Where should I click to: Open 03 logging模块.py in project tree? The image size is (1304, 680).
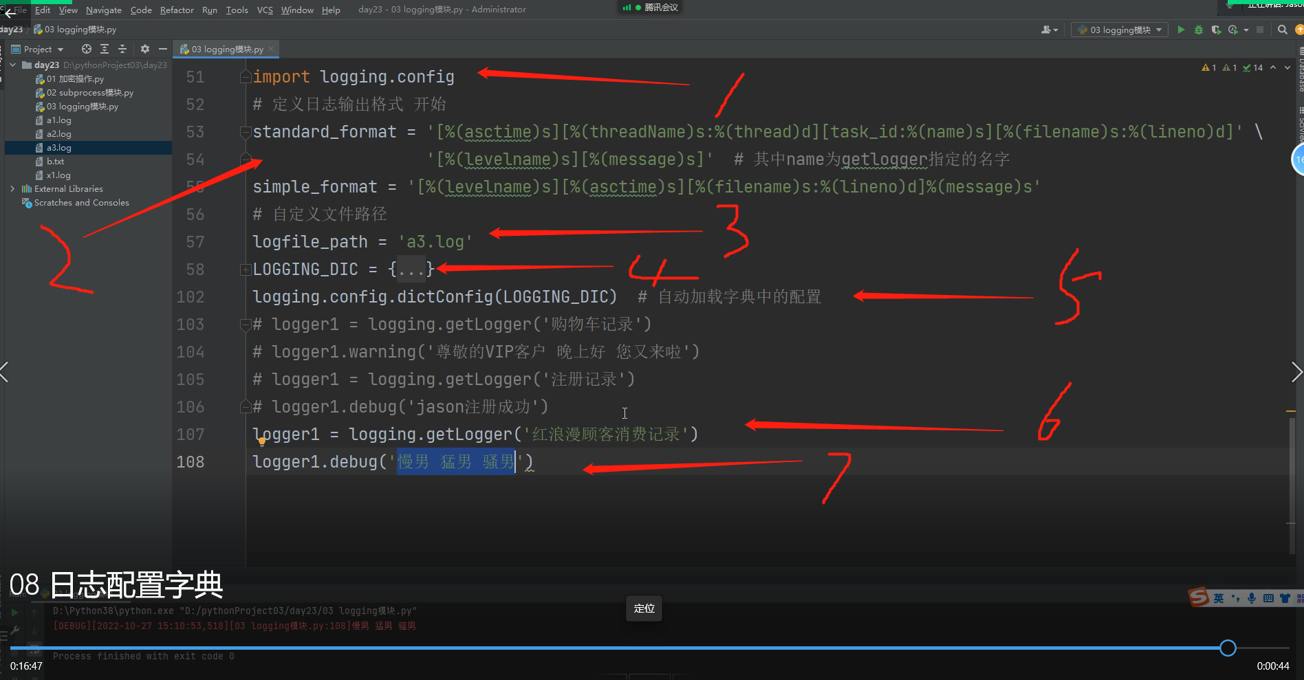point(77,107)
